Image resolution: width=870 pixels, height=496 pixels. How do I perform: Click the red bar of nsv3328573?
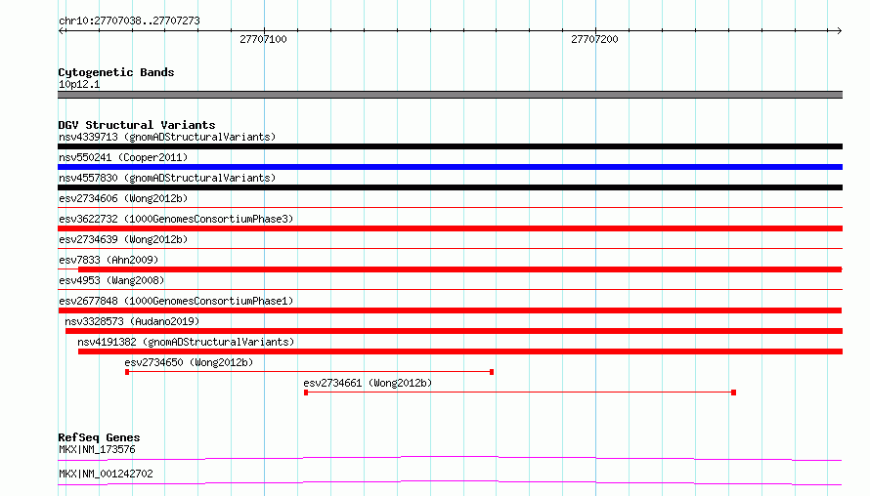point(454,331)
